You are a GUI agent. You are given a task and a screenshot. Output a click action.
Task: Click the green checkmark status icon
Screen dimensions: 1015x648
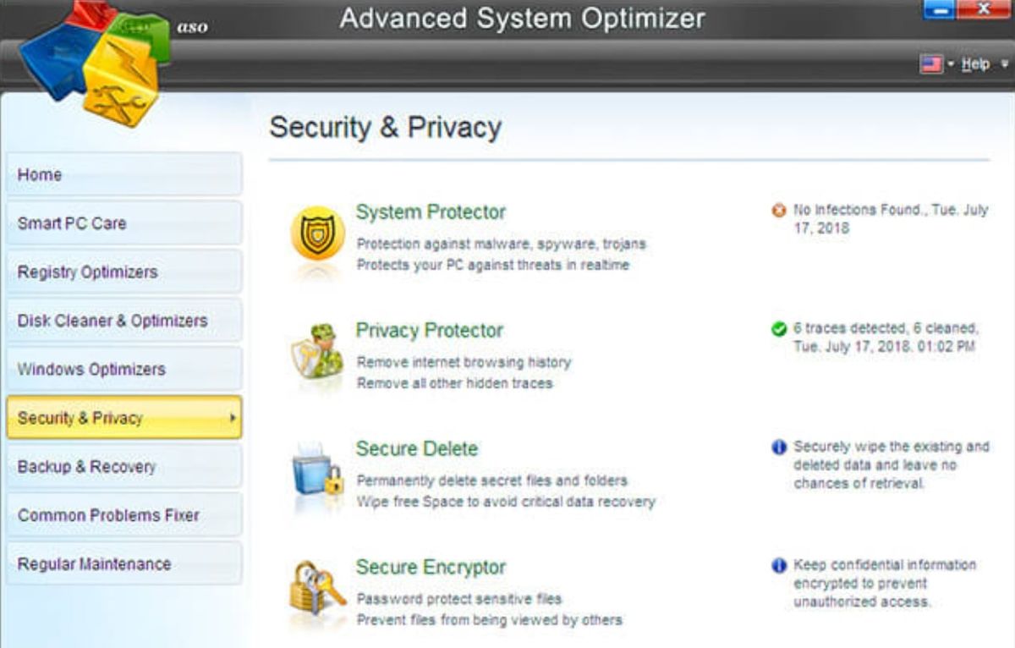(779, 328)
